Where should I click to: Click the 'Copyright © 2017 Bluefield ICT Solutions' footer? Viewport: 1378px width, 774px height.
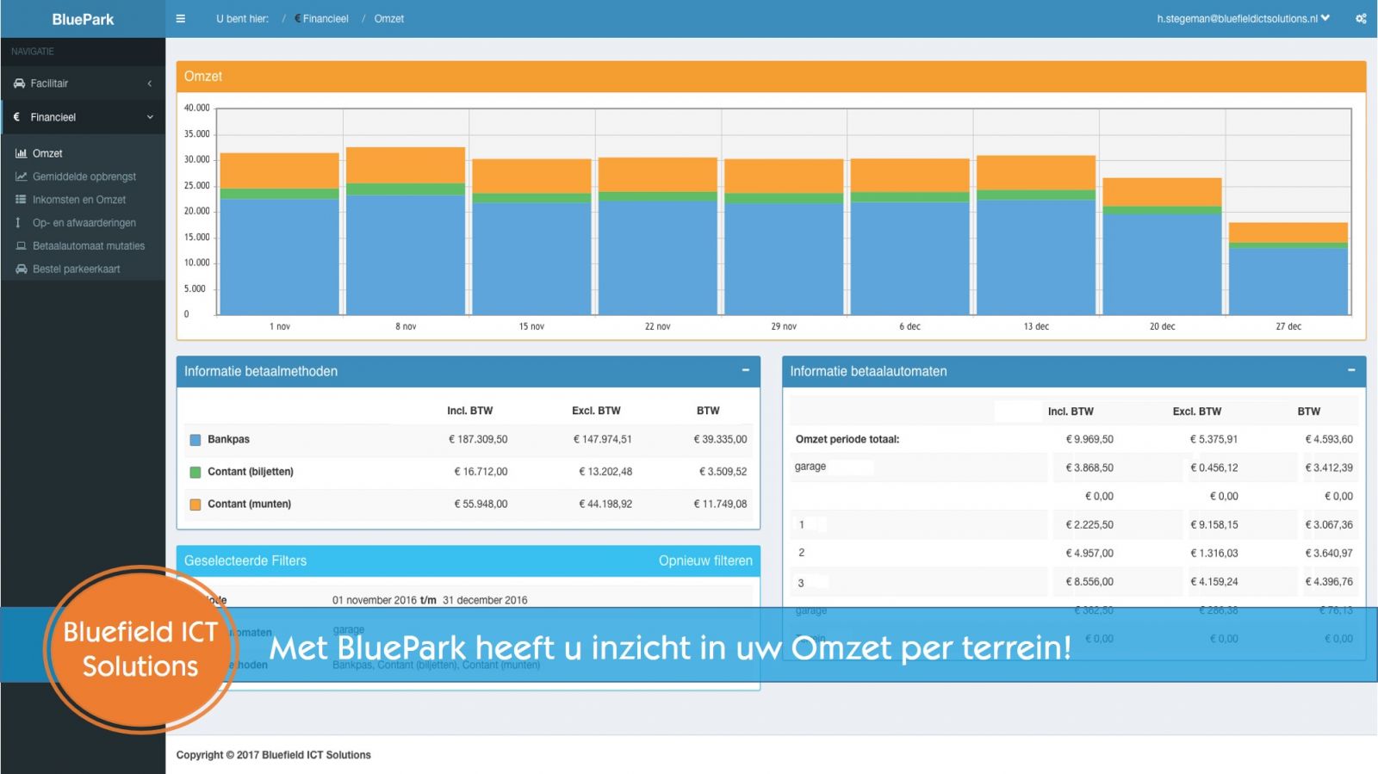coord(274,755)
